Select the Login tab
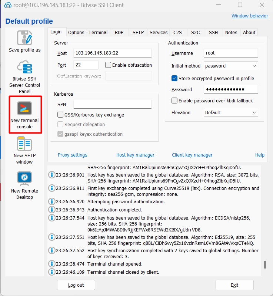The image size is (273, 296). click(x=56, y=32)
